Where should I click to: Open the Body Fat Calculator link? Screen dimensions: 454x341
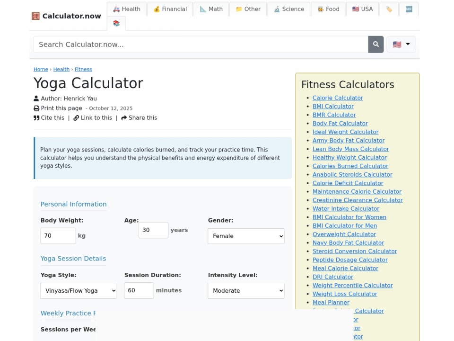coord(340,124)
